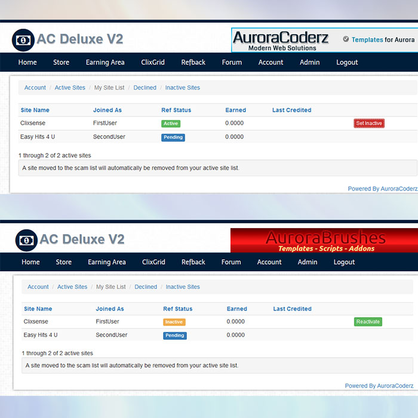
Task: Open Admin in the top navigation bar
Action: (309, 62)
